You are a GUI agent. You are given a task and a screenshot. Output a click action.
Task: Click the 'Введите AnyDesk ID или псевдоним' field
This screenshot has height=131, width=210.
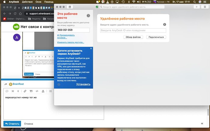[x=133, y=30]
